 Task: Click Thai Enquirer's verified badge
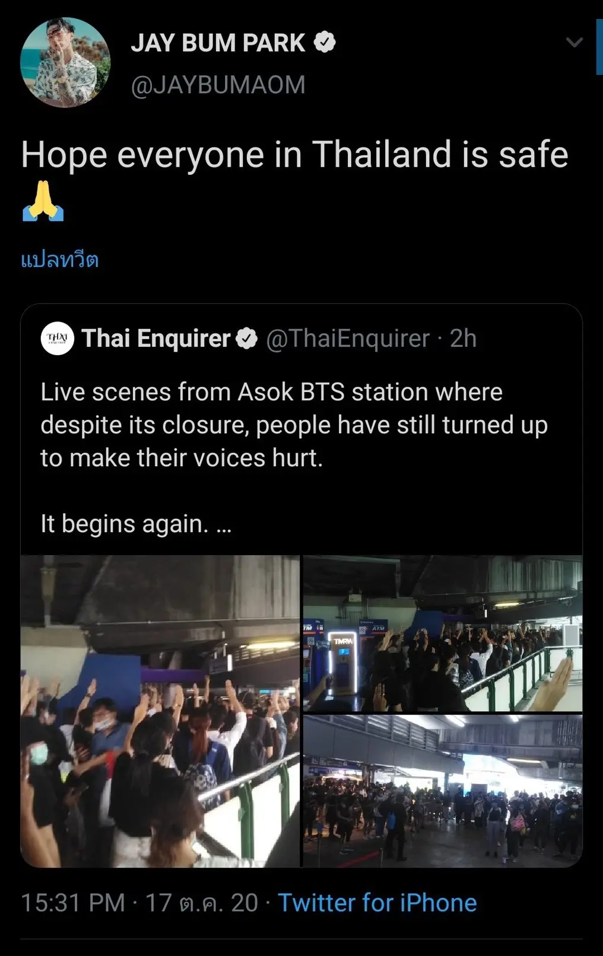click(247, 339)
